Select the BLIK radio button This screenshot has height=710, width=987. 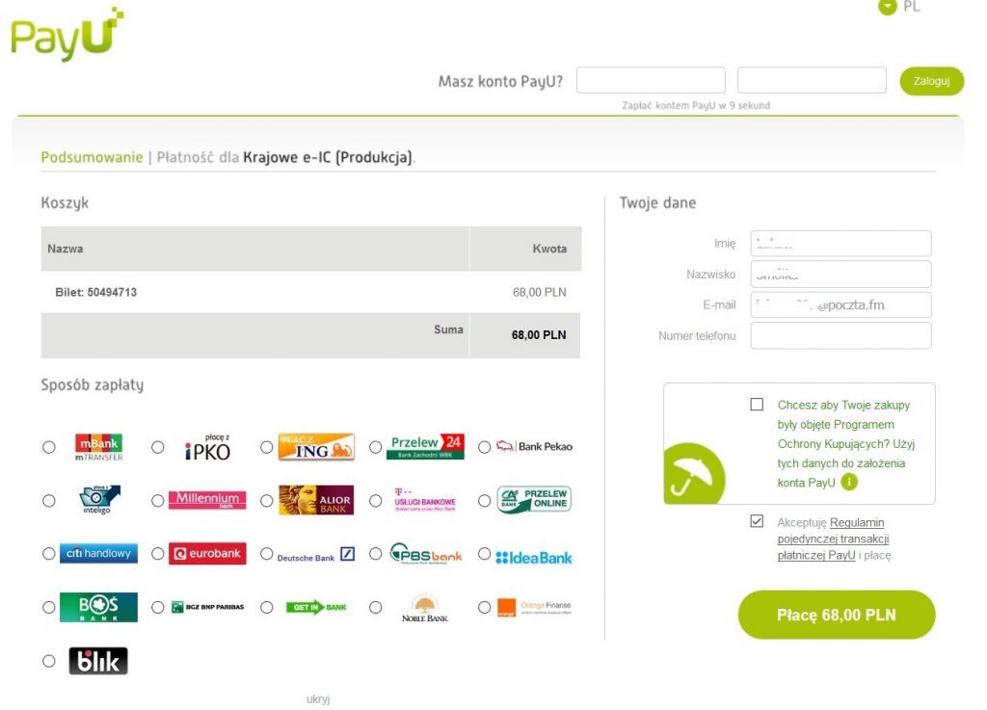[48, 661]
